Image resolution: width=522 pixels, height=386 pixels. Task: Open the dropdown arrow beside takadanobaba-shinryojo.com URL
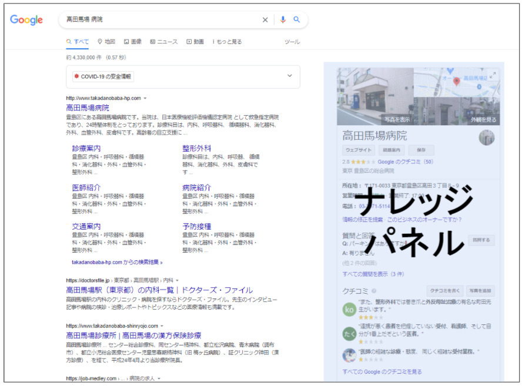coord(162,326)
